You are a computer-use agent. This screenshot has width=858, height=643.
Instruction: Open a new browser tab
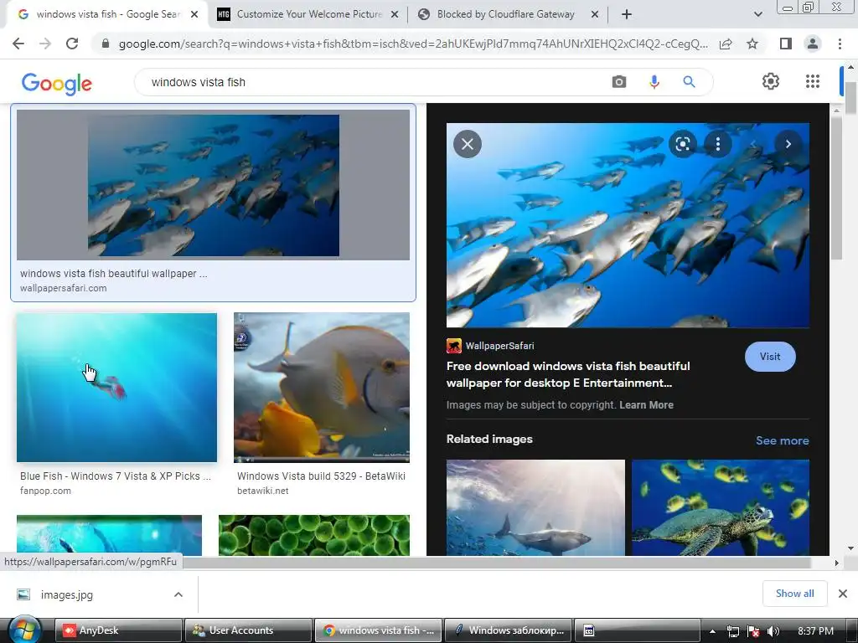pos(627,14)
